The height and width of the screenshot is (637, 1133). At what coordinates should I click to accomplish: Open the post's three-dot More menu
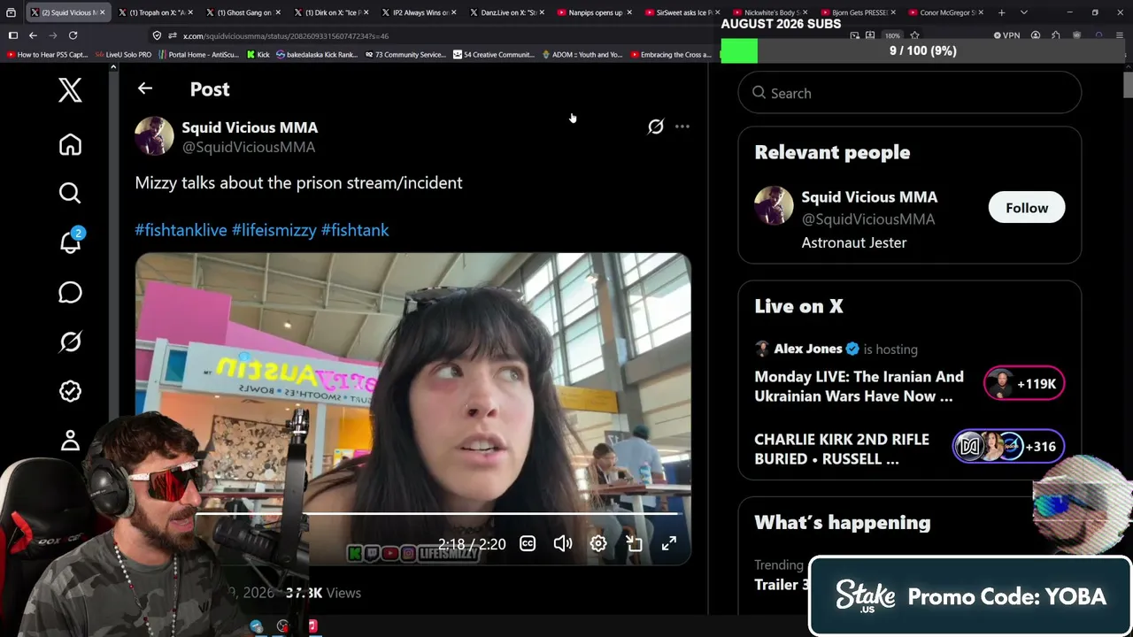682,127
